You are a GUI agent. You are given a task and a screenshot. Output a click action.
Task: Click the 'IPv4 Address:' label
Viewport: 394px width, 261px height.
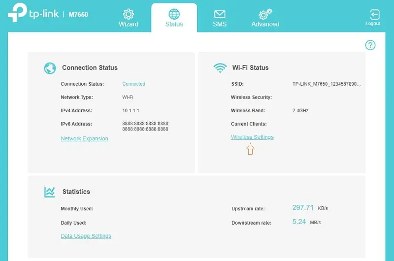(x=76, y=110)
